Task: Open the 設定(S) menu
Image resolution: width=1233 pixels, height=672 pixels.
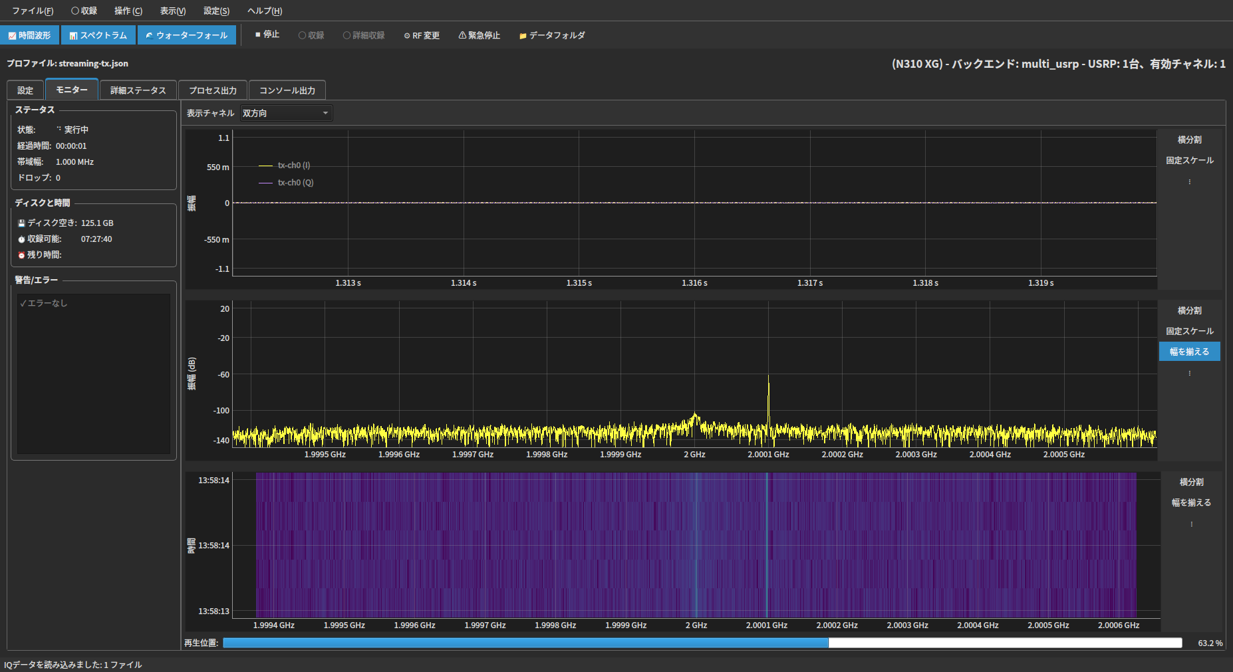Action: (217, 11)
